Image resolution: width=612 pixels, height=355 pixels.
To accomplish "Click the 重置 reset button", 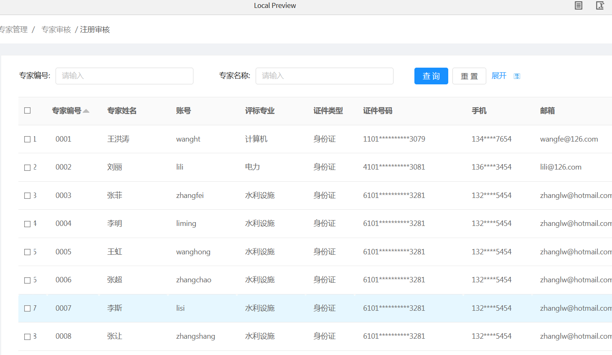I will 469,76.
